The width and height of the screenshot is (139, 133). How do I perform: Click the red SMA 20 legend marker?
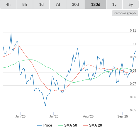(85, 125)
